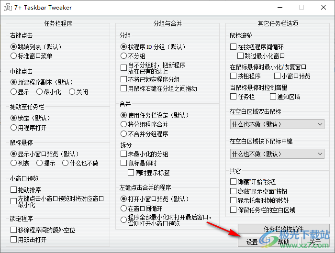Close the 7+ Taskbar Tweaker window
335x253 pixels.
coord(324,7)
